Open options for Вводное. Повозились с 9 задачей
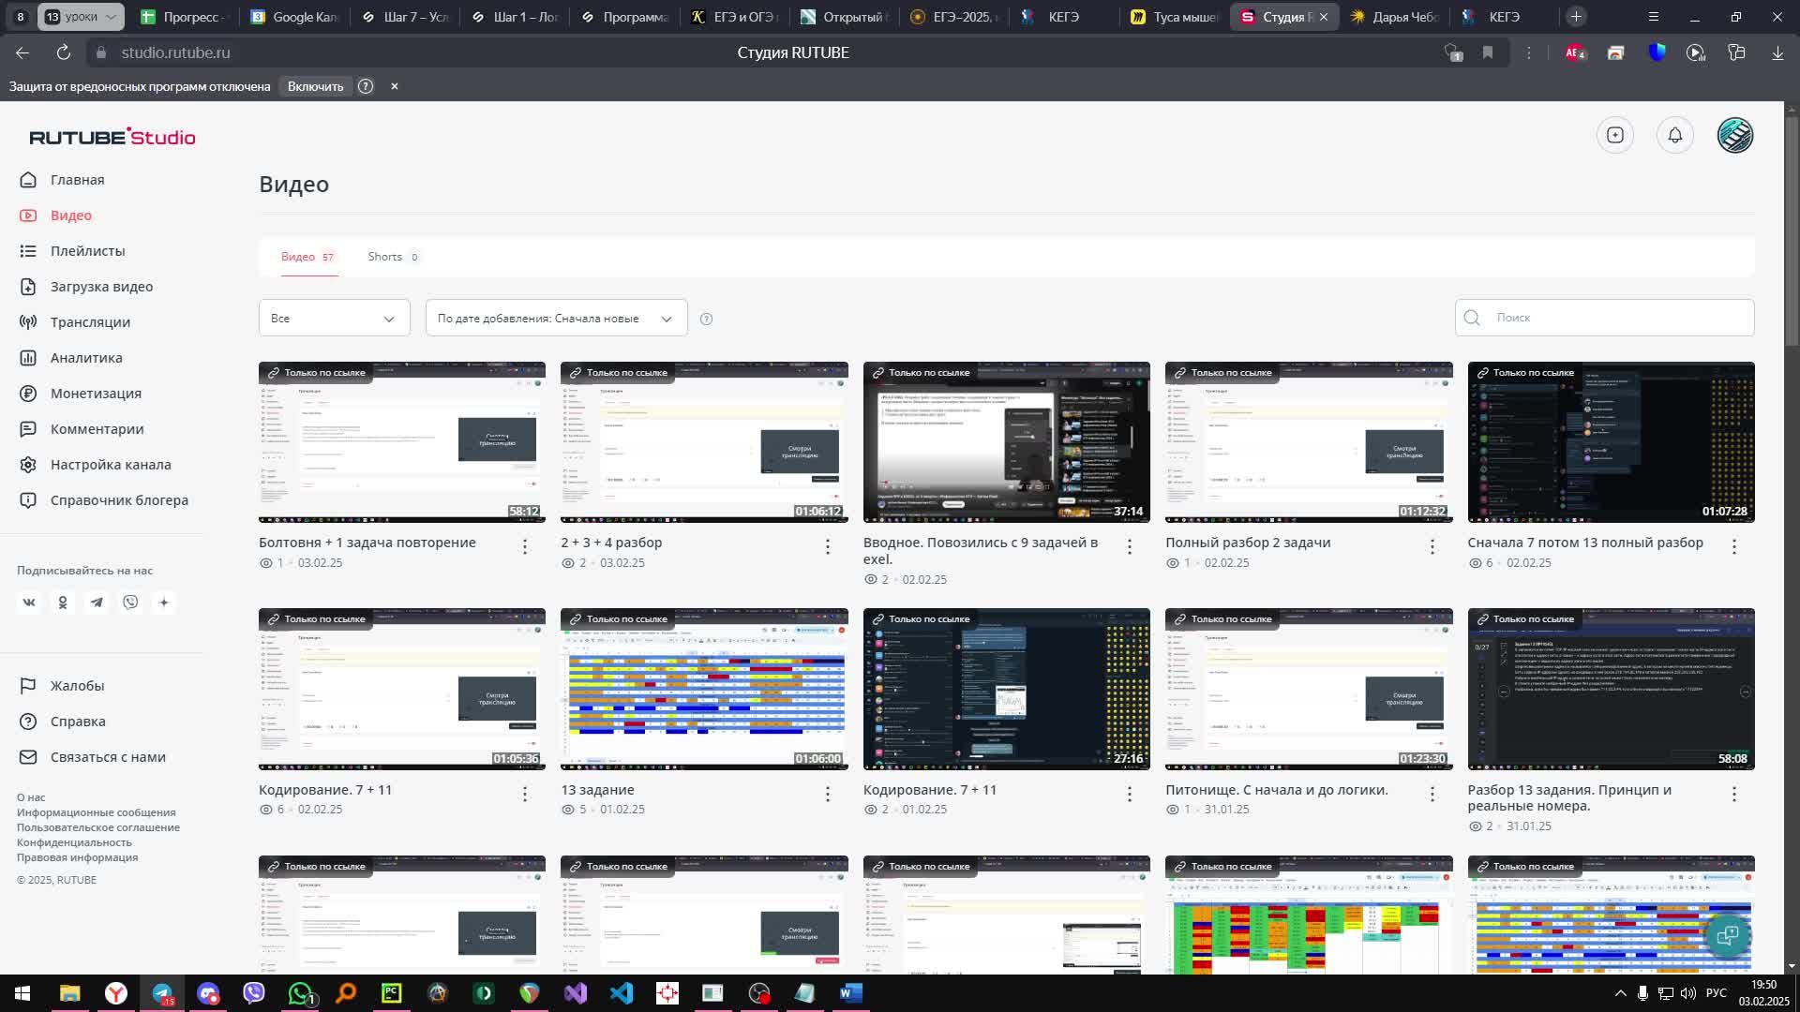1800x1012 pixels. [1130, 546]
